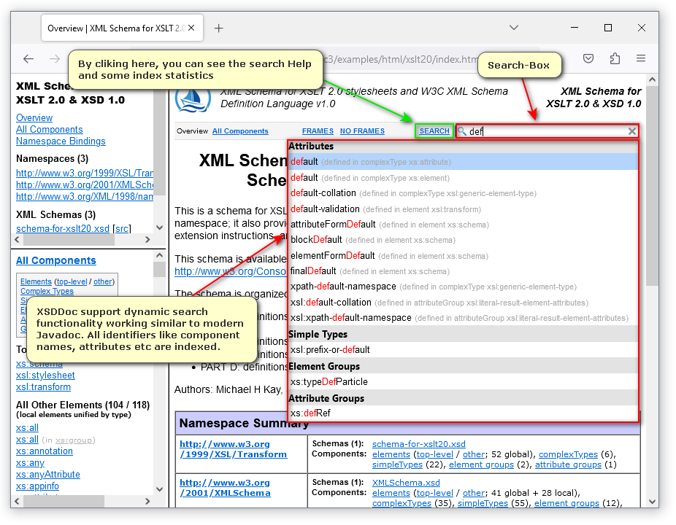The image size is (676, 525).
Task: Open the NO FRAMES link
Action: [x=362, y=131]
